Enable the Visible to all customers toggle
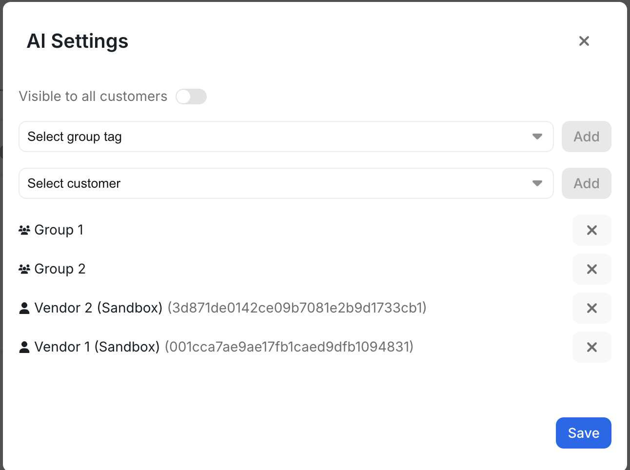 (191, 97)
